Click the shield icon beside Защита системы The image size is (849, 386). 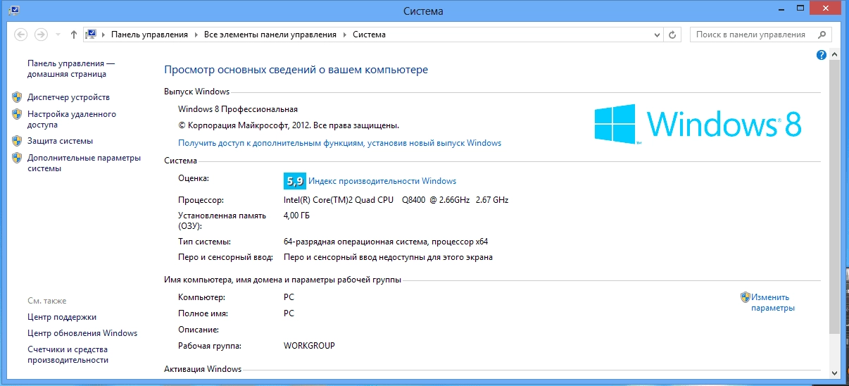pyautogui.click(x=17, y=141)
